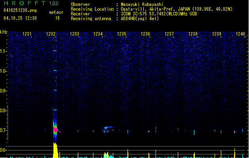The image size is (249, 158).
Task: Click the curved meteor echo trace near 1234
Action: (109, 130)
